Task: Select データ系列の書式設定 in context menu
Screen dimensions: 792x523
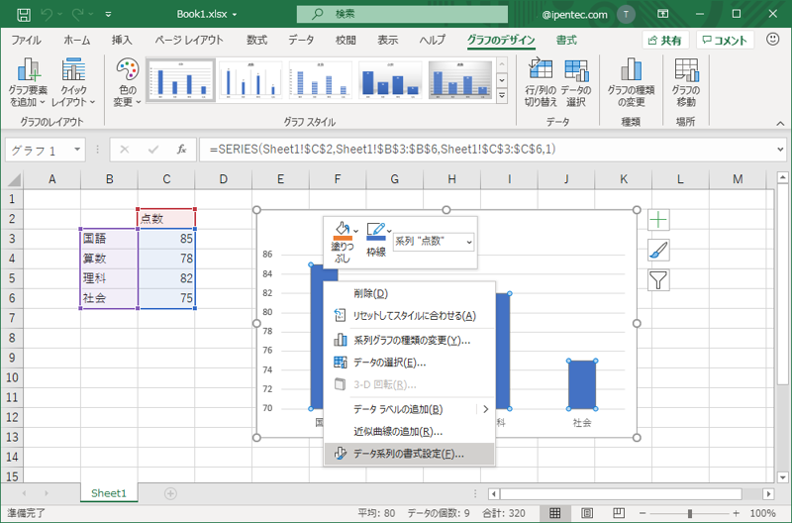Action: (408, 454)
